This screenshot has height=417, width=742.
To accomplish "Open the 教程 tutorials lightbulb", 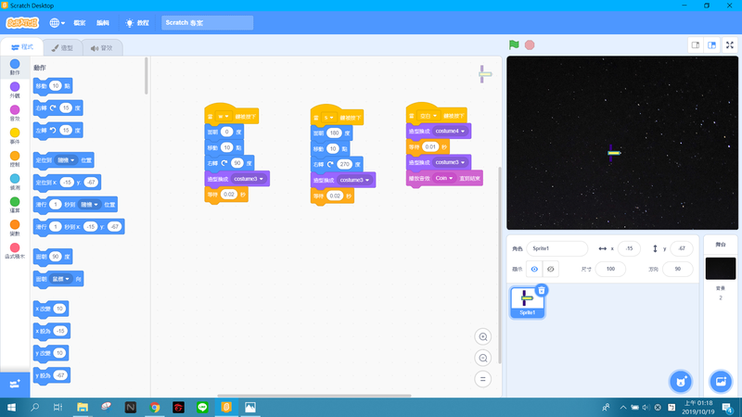I will click(137, 22).
